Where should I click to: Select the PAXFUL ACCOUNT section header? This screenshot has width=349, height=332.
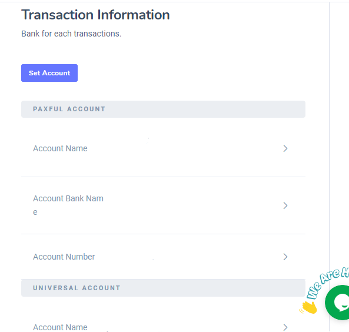(163, 109)
